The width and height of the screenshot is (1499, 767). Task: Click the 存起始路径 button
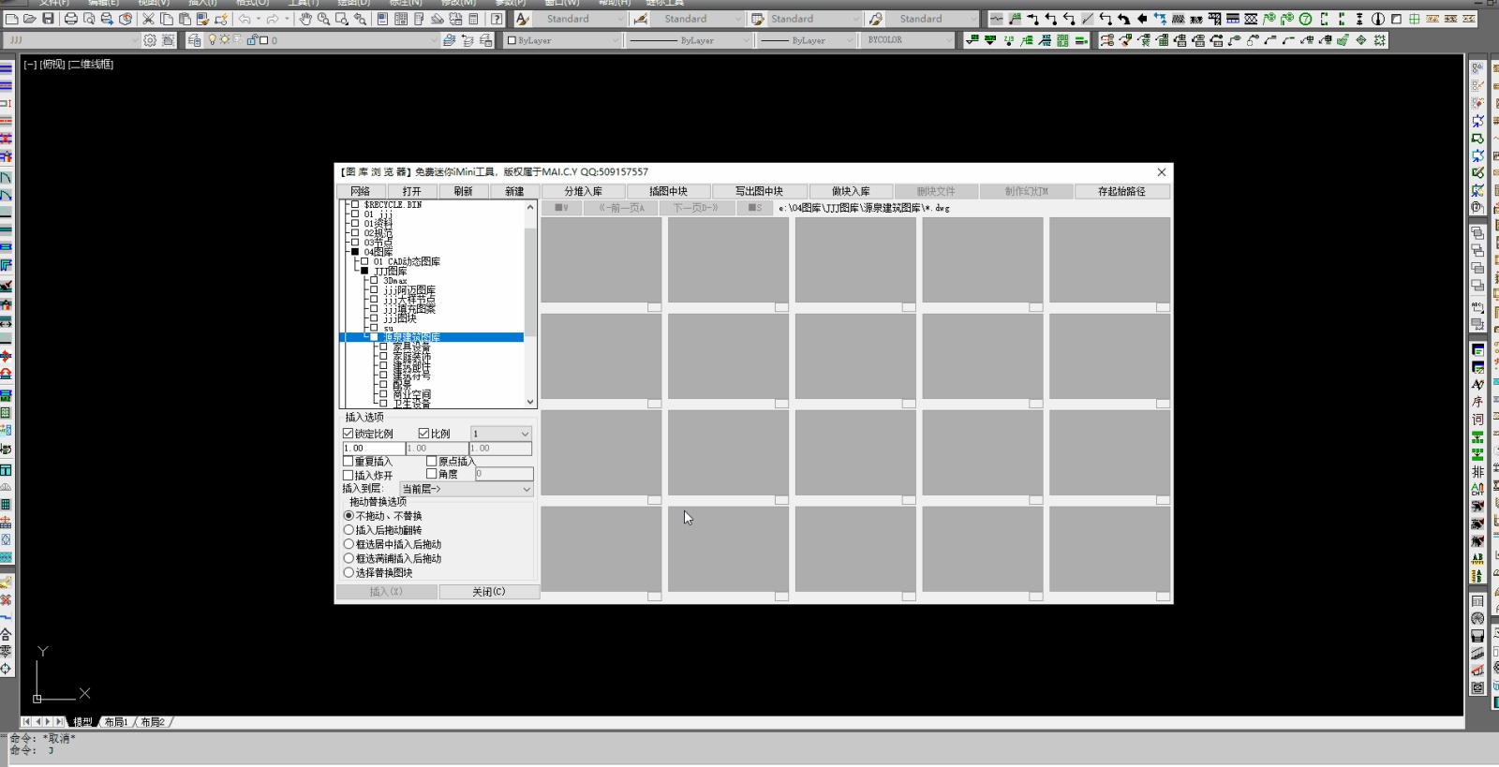(1121, 191)
